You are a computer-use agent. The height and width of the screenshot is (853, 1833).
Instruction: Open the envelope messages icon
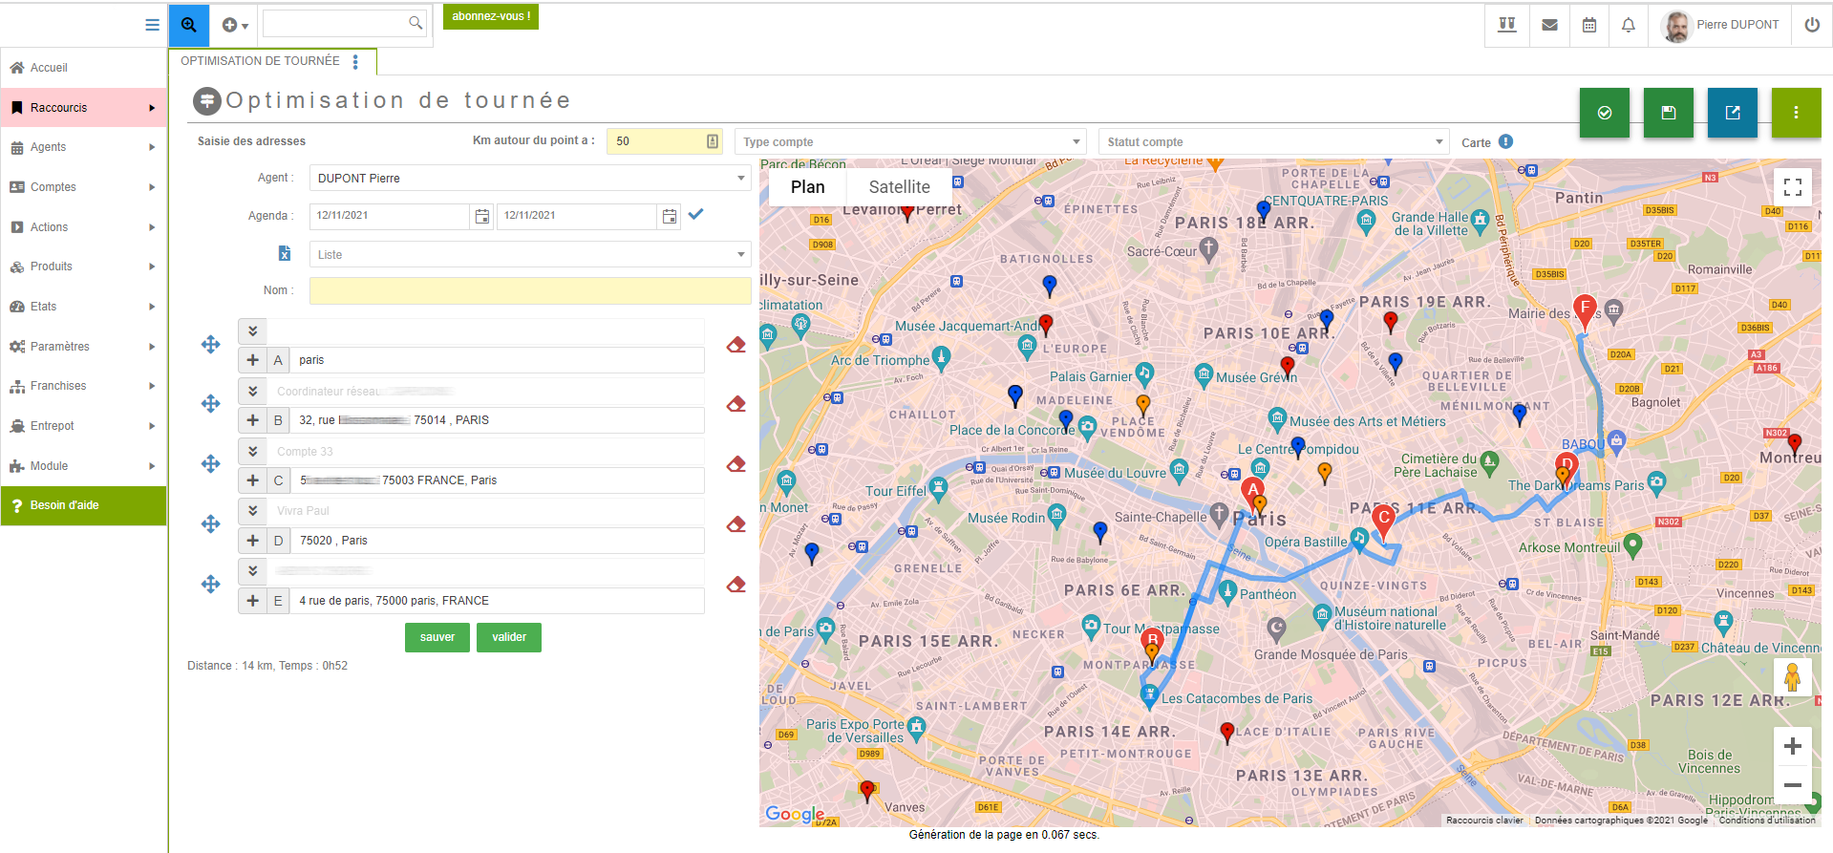pos(1549,25)
